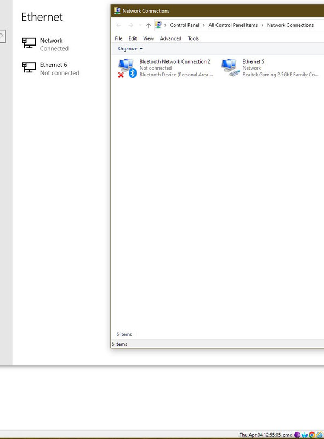The image size is (324, 439).
Task: Open Internet Explorer from the tray
Action: pos(319,435)
